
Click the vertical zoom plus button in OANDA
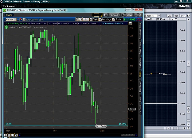[188, 112]
